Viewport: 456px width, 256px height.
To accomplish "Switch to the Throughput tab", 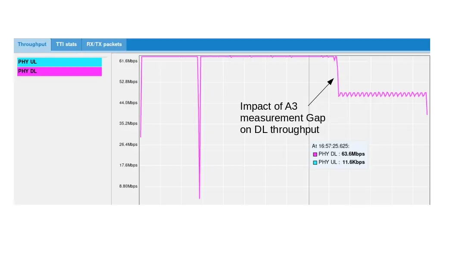I will 32,44.
